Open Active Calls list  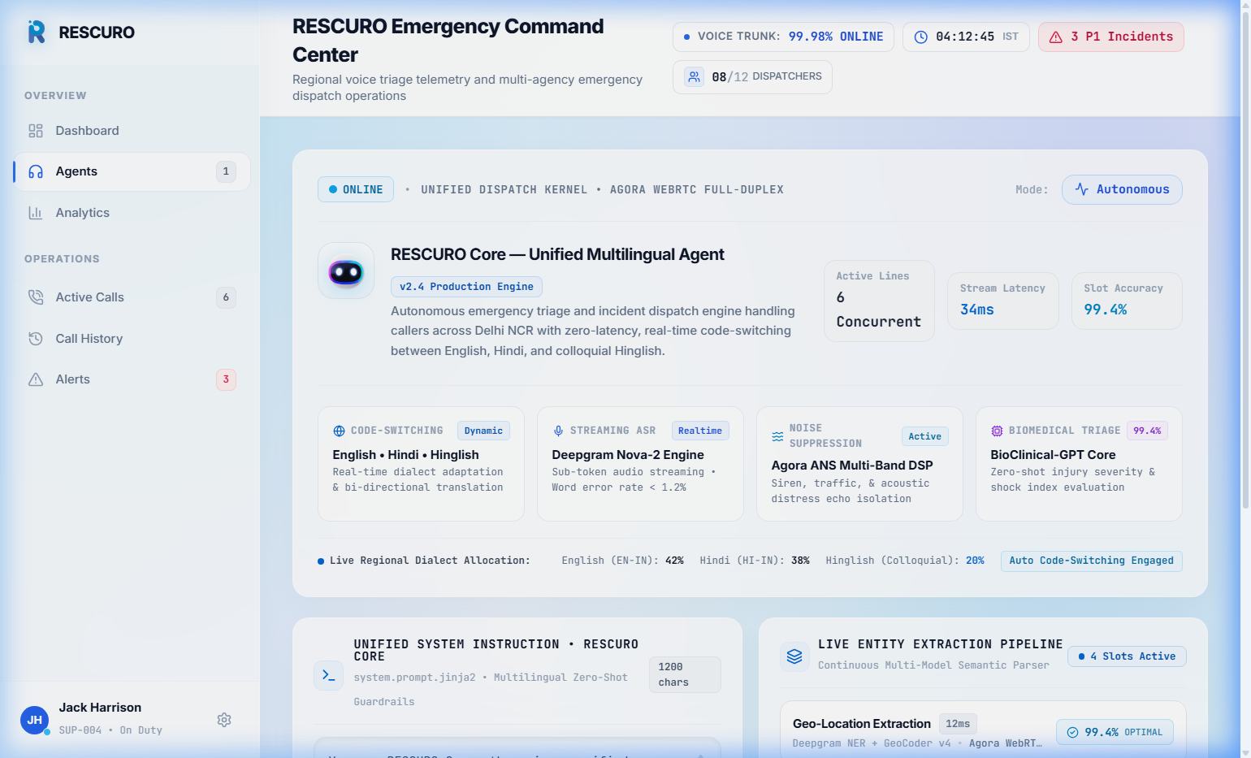click(x=132, y=297)
